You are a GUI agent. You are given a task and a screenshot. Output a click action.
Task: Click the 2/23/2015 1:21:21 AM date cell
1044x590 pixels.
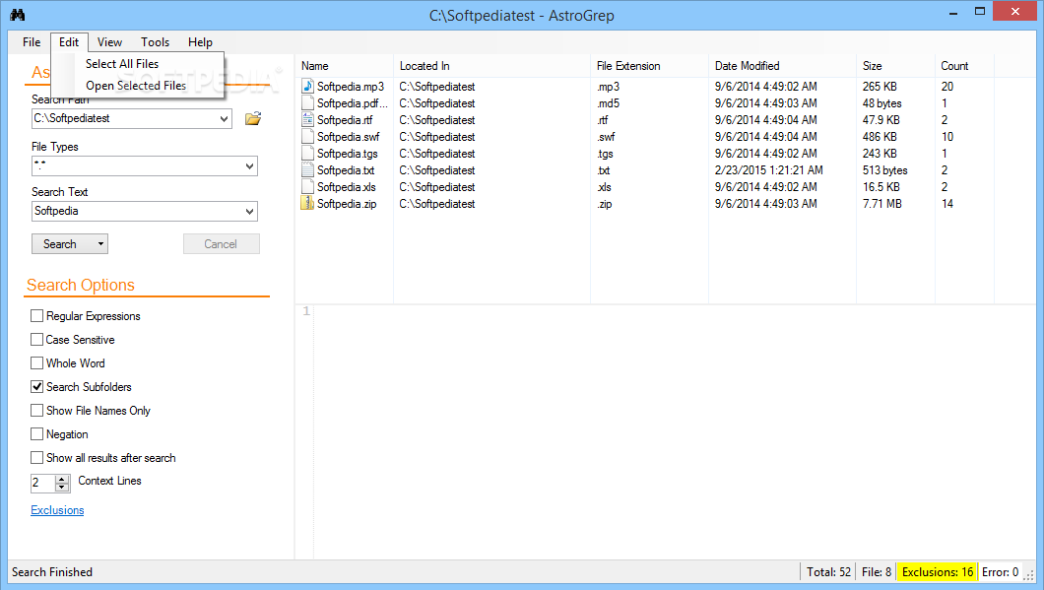[x=769, y=170]
